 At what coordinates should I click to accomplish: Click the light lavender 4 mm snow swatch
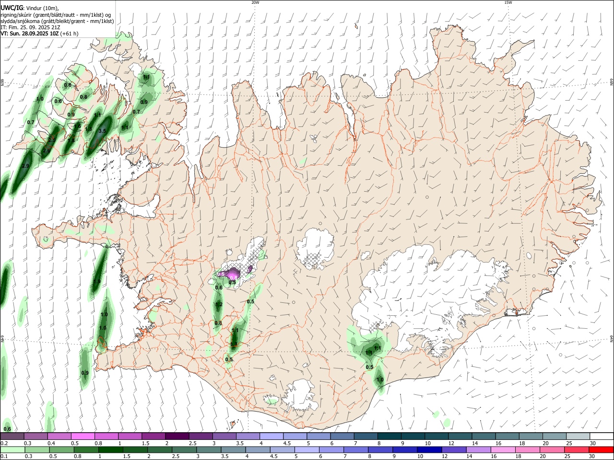tap(272, 437)
